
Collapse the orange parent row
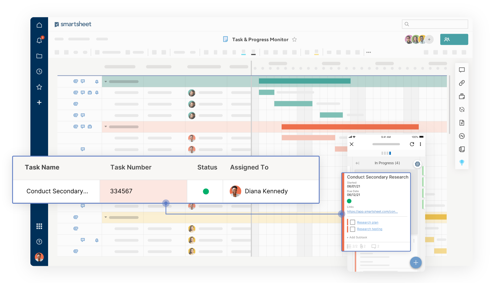click(x=106, y=127)
